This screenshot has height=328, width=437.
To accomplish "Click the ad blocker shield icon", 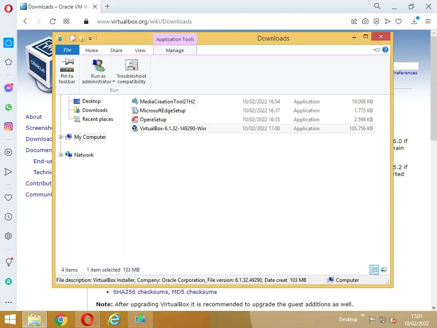I will pos(376,21).
